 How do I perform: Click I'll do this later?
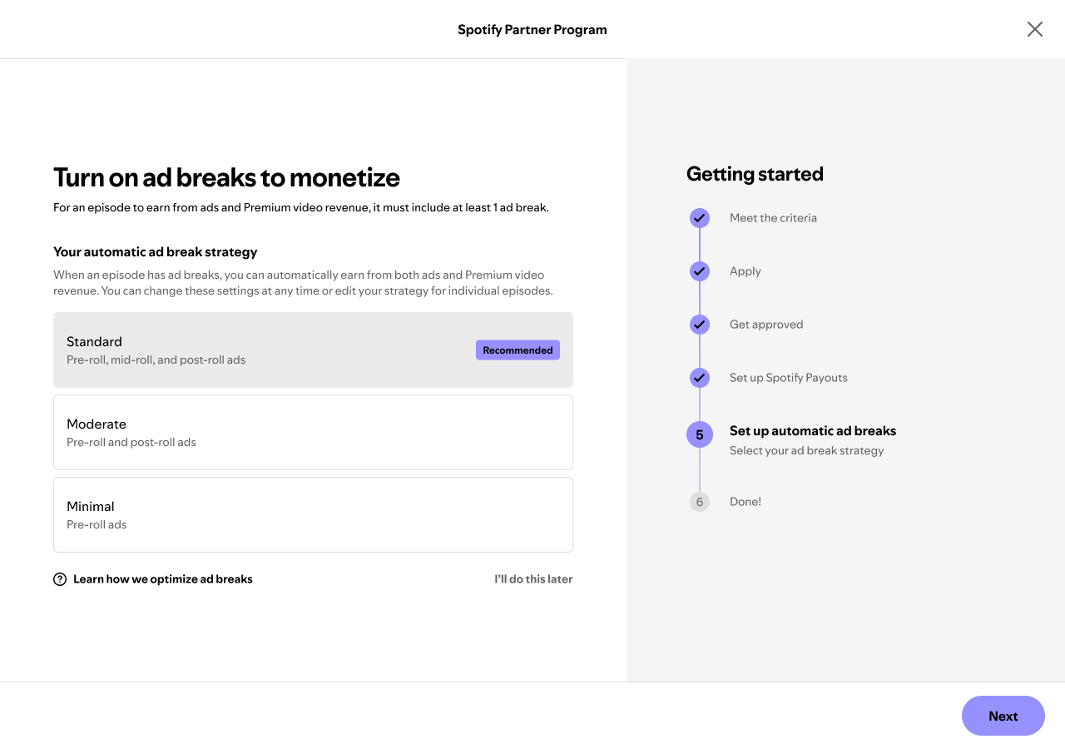click(x=533, y=579)
